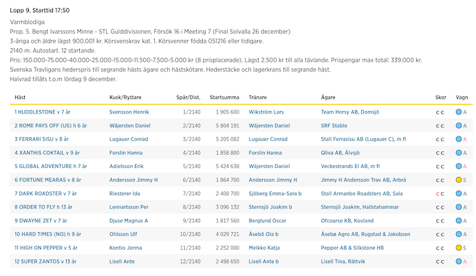Click the Häst column header
The height and width of the screenshot is (276, 476).
click(x=20, y=97)
